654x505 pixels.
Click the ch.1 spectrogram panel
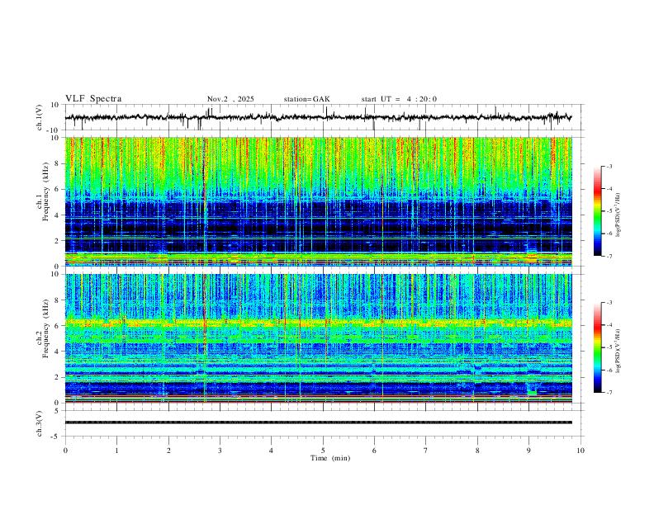point(318,201)
